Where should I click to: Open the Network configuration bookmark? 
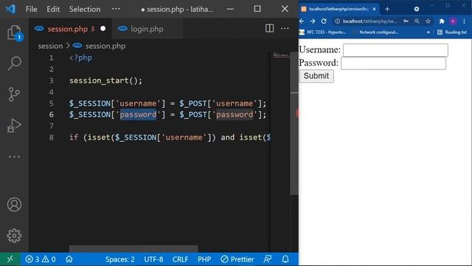[x=375, y=32]
